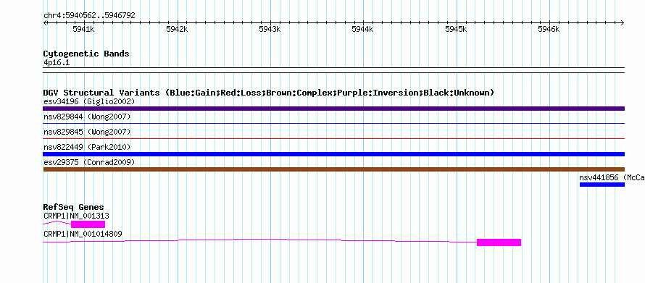Open the nsv829844 (Wong2007) label
This screenshot has width=645, height=283.
point(87,117)
